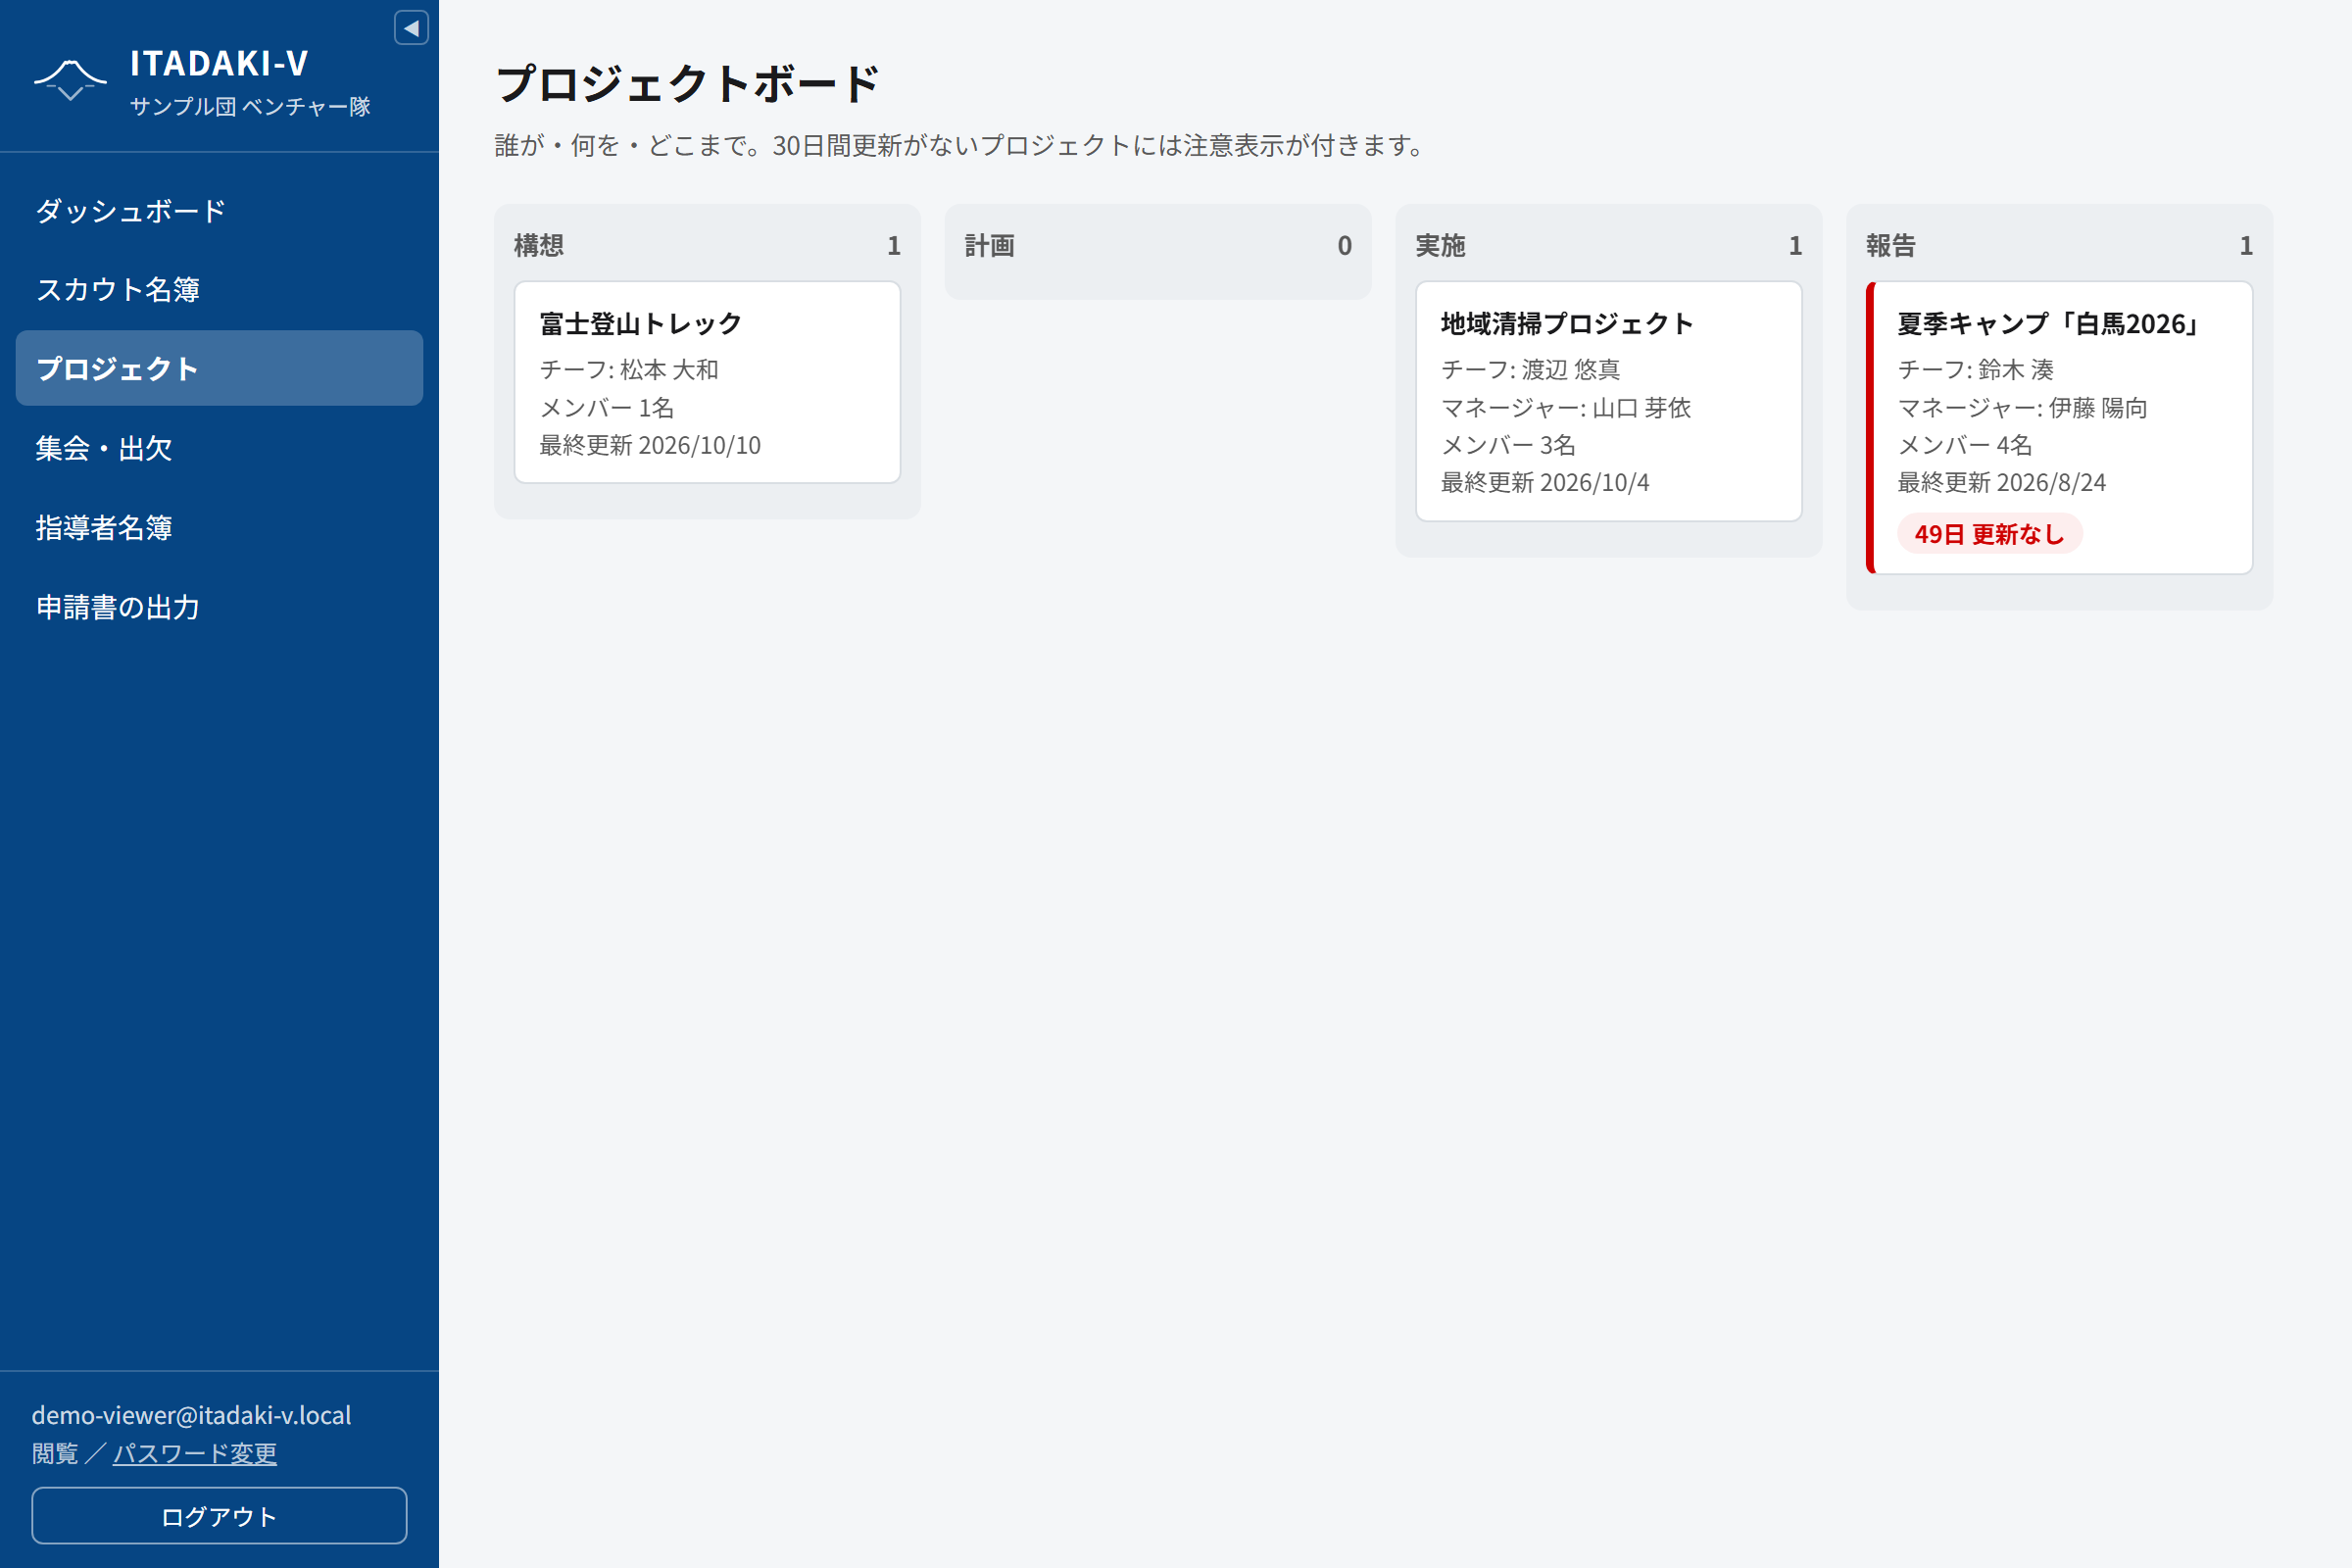Click the 49日 更新なし warning badge

tap(1989, 534)
